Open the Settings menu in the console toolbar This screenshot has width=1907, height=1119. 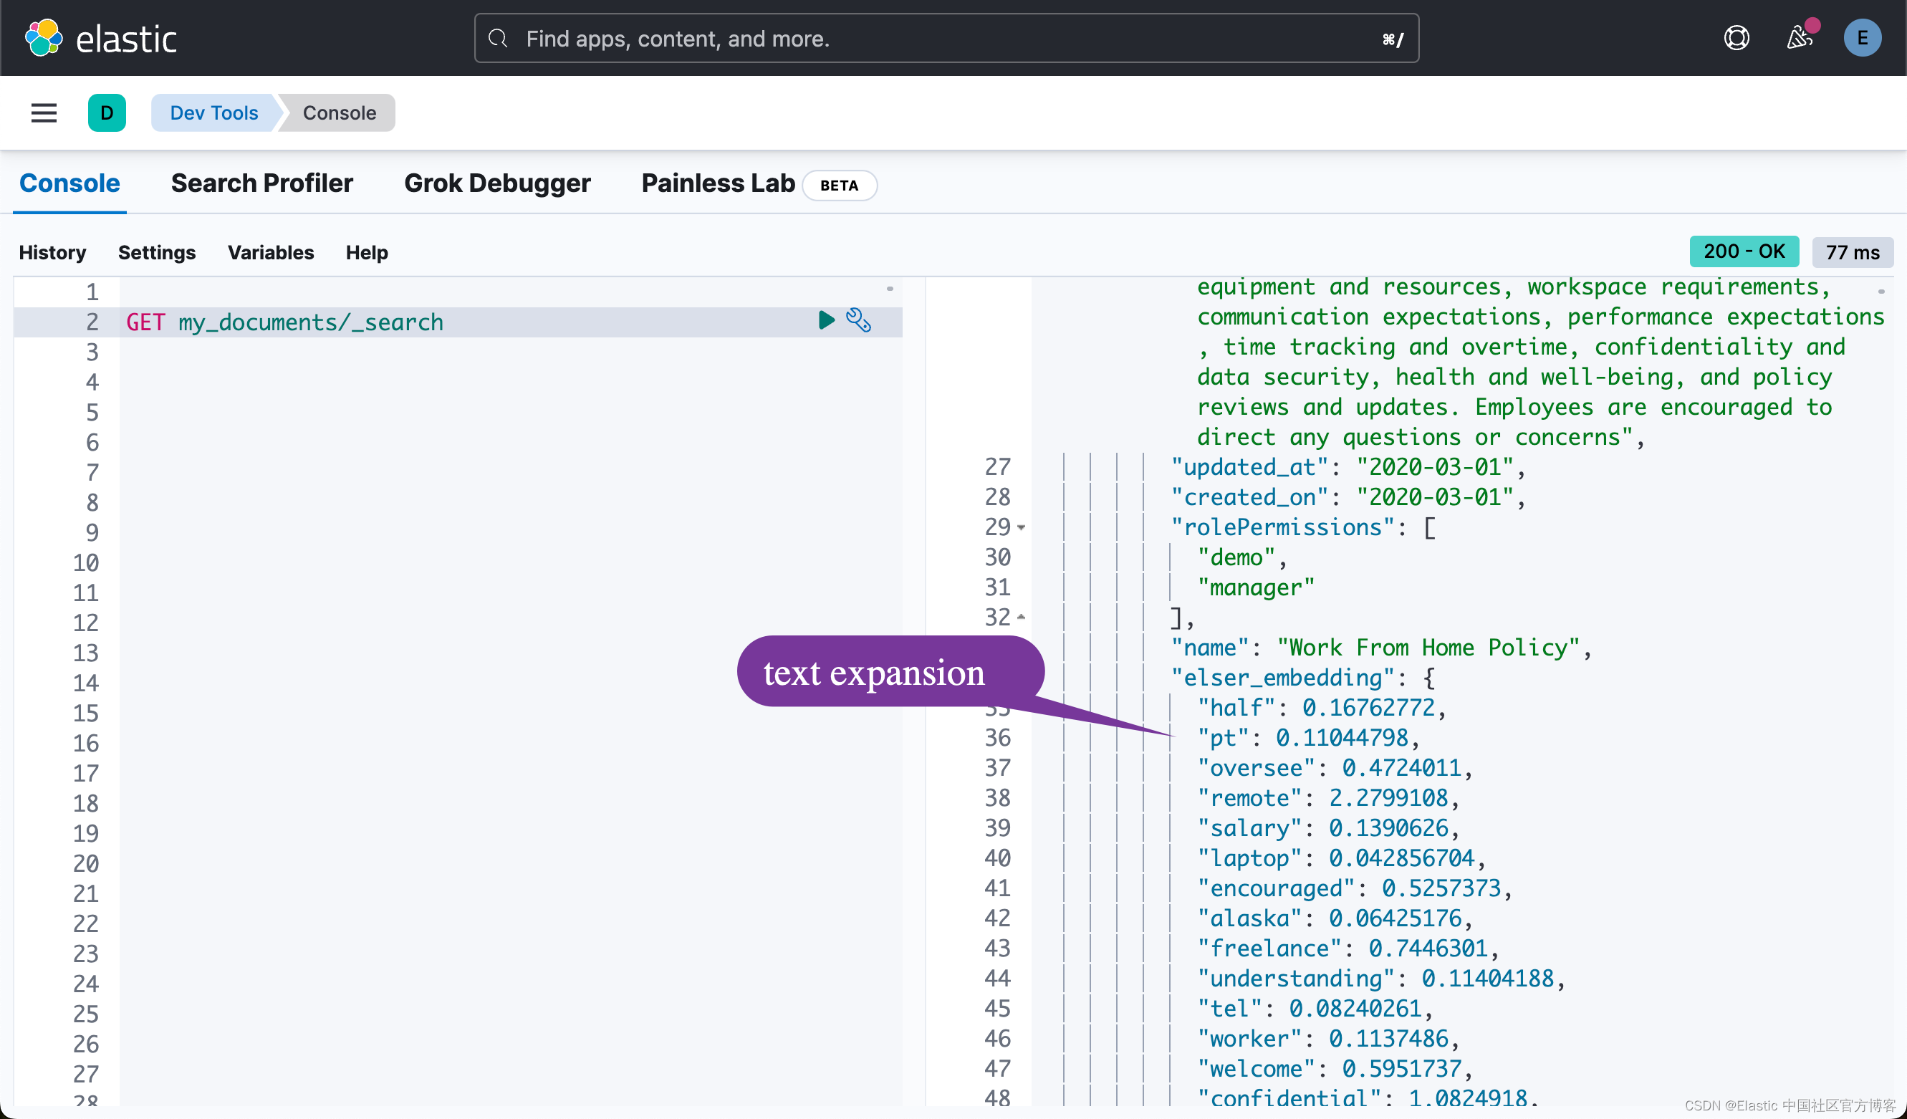pos(157,253)
